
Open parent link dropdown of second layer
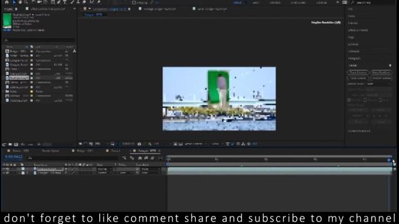[x=150, y=173]
